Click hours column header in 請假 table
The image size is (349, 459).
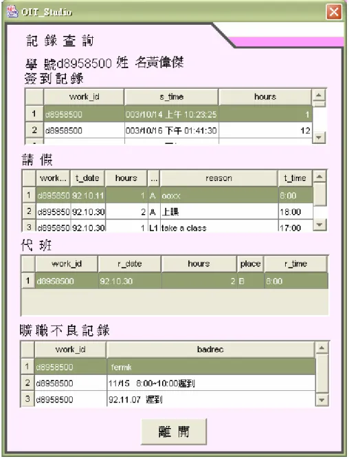pyautogui.click(x=126, y=178)
